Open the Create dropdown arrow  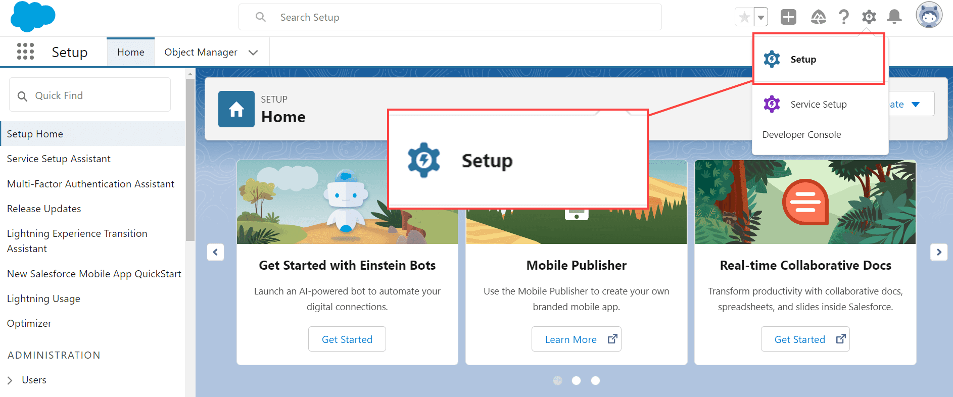916,104
